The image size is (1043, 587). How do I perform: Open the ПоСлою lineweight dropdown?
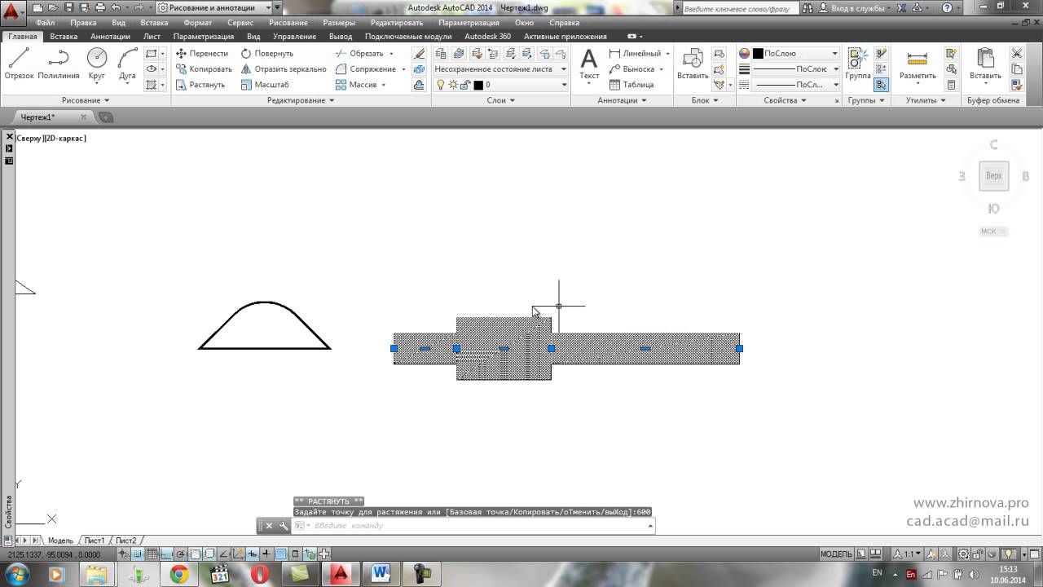tap(794, 69)
